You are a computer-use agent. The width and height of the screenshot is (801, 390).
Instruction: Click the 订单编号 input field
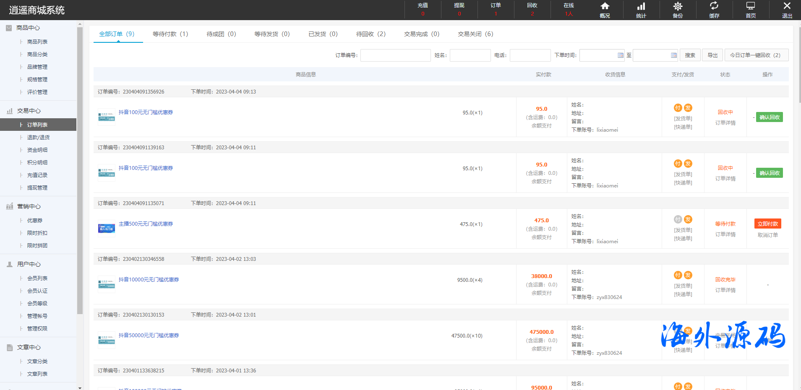[395, 55]
